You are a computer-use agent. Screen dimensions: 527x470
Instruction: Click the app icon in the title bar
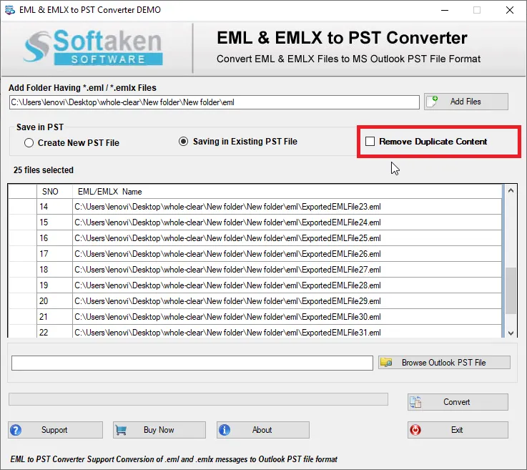coord(10,10)
